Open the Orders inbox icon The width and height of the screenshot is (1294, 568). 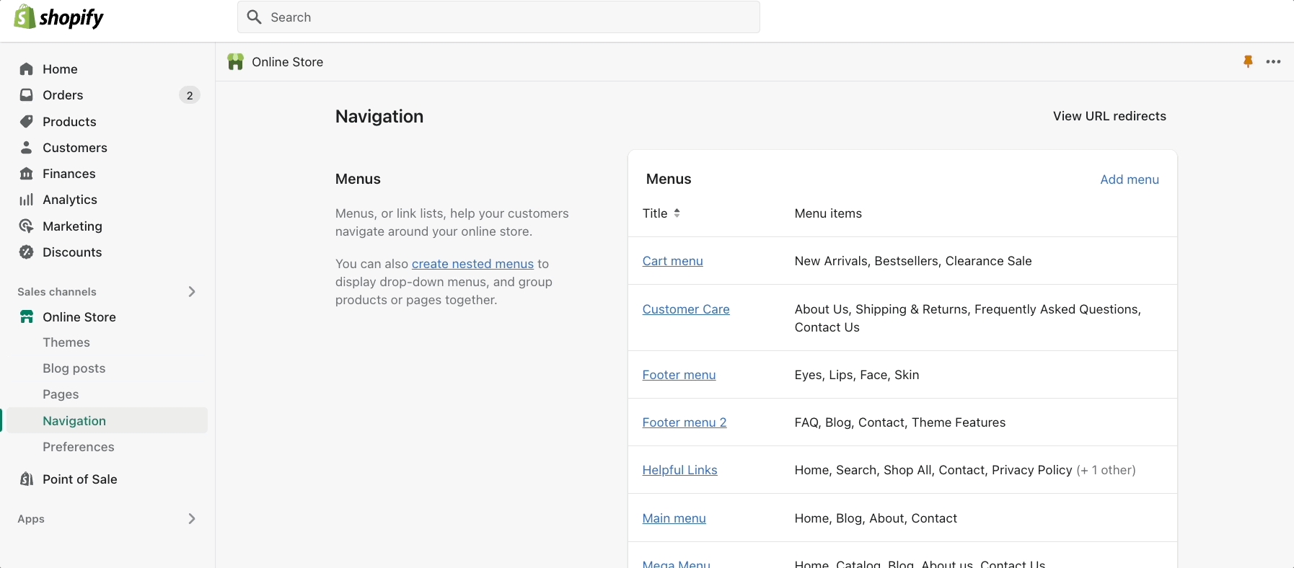[x=27, y=95]
